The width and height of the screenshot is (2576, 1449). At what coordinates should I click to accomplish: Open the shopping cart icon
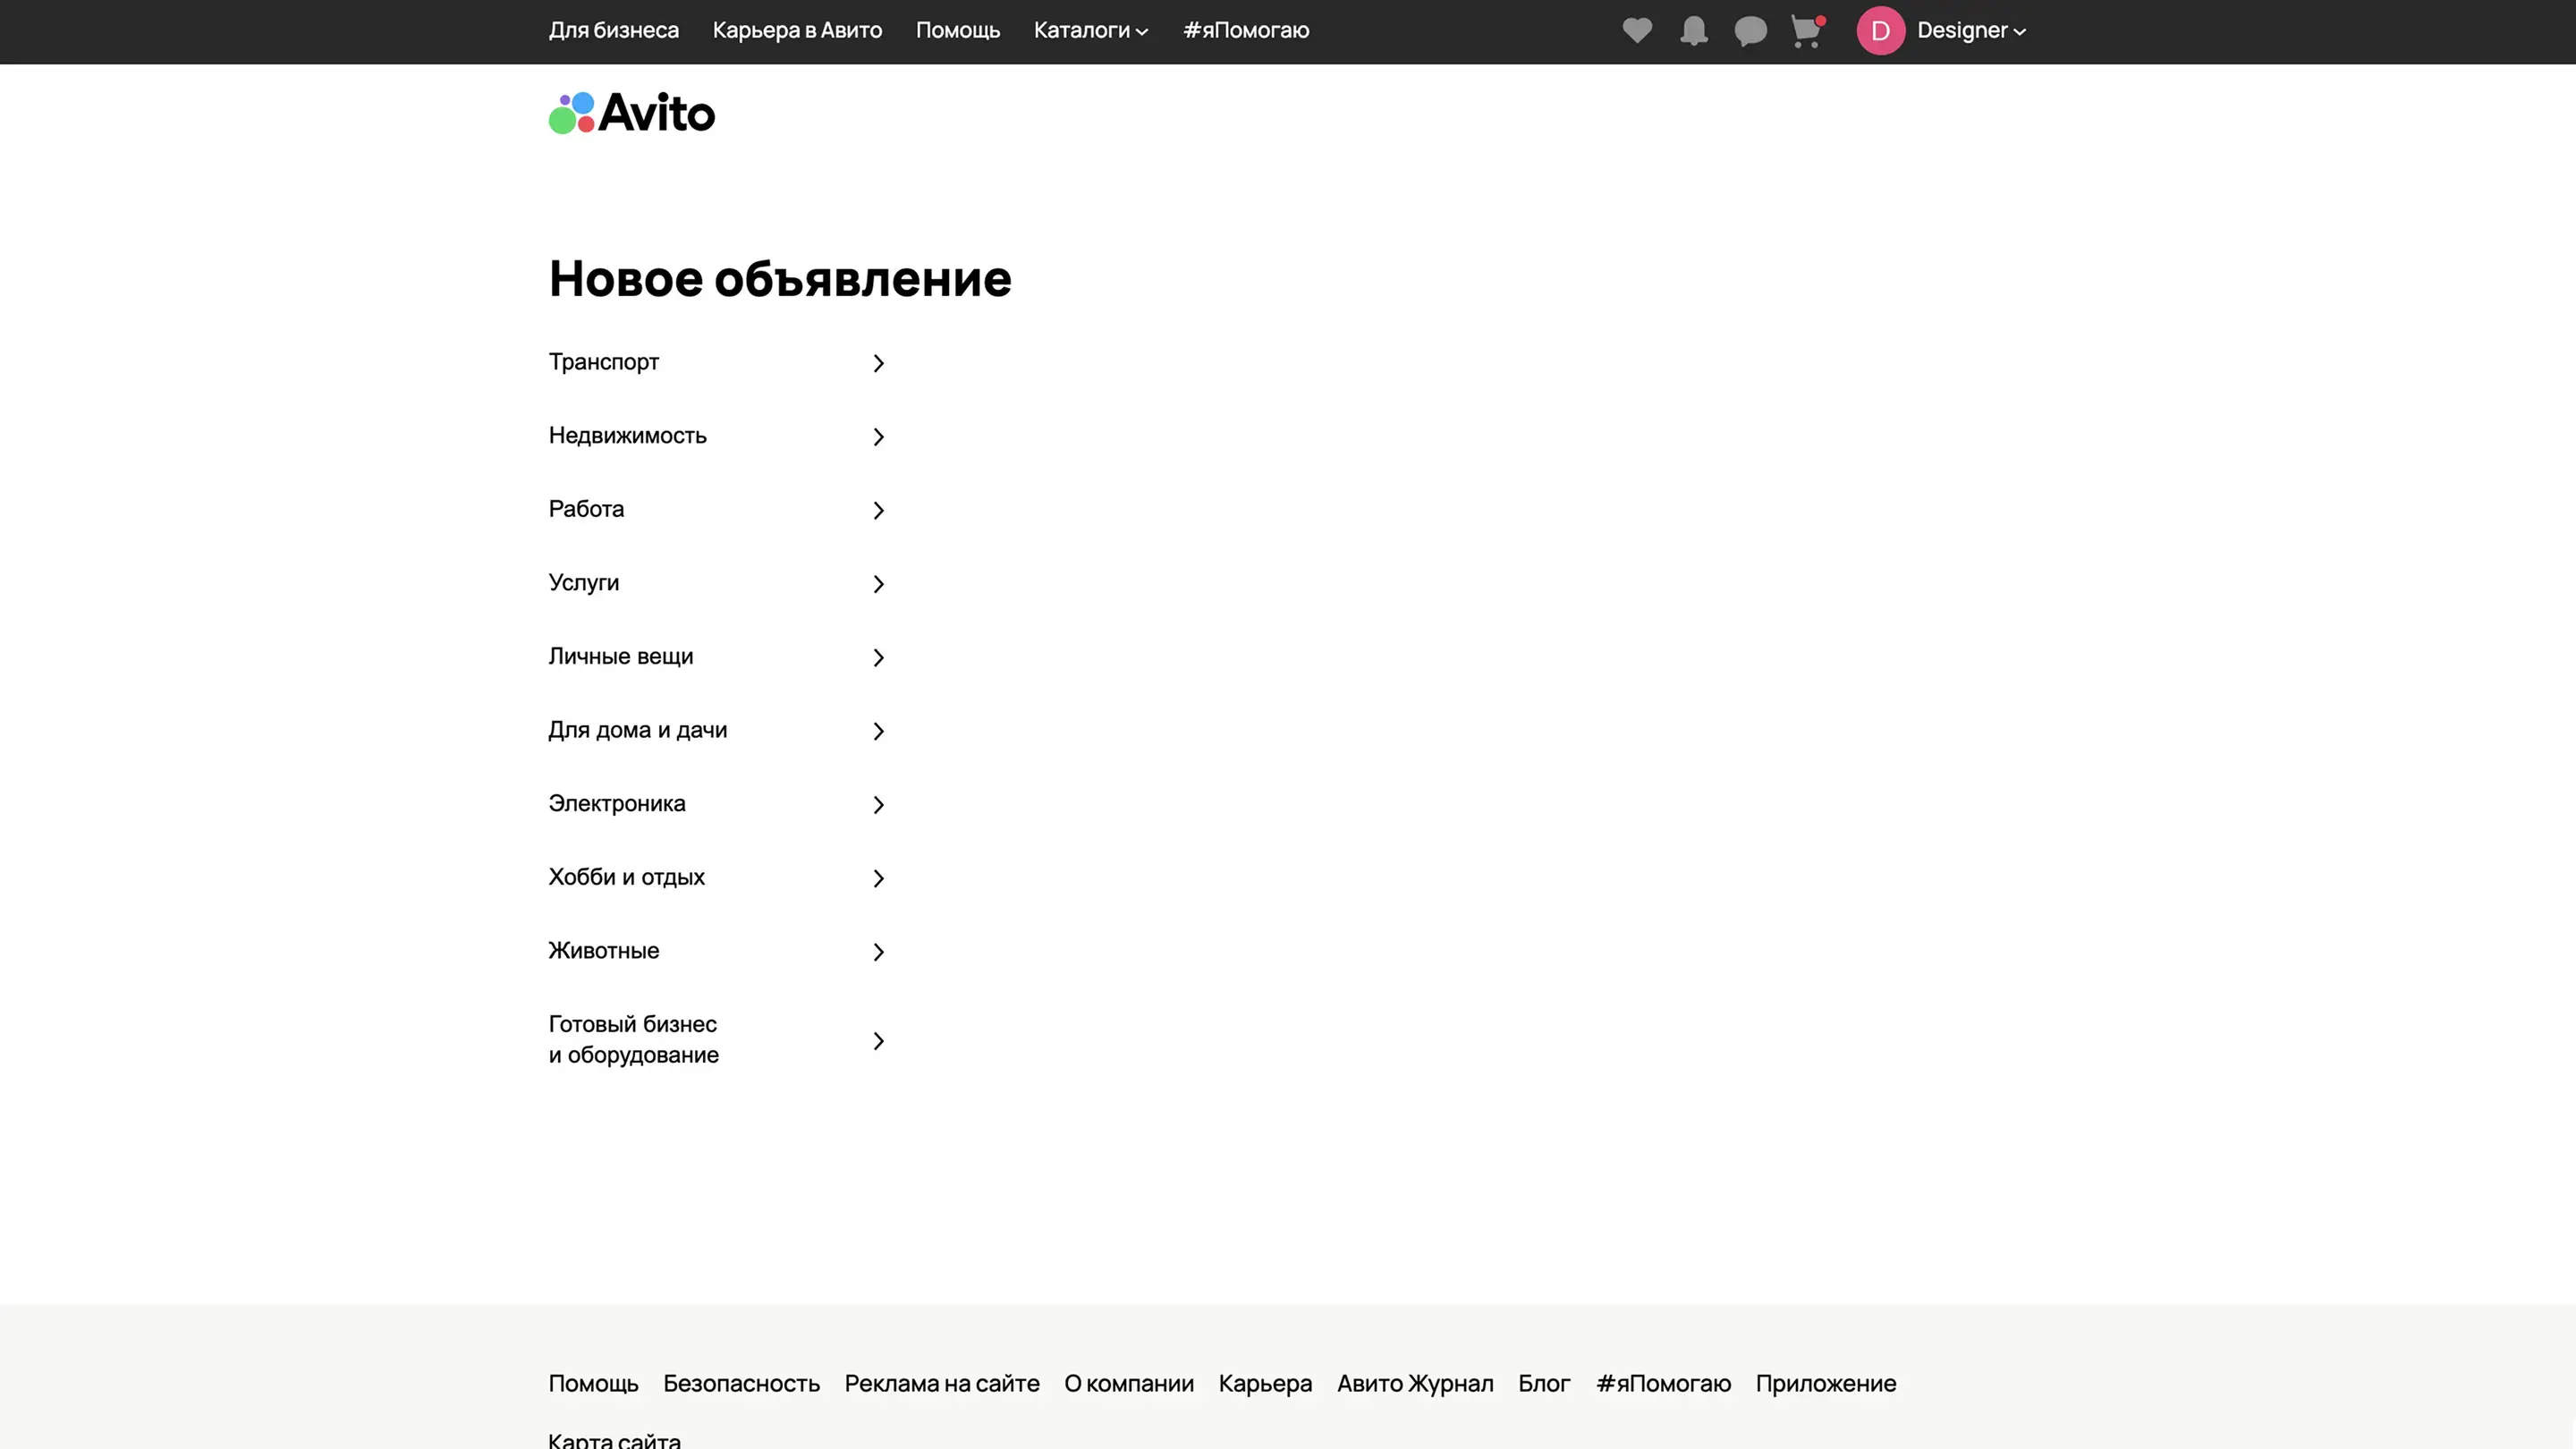coord(1806,31)
